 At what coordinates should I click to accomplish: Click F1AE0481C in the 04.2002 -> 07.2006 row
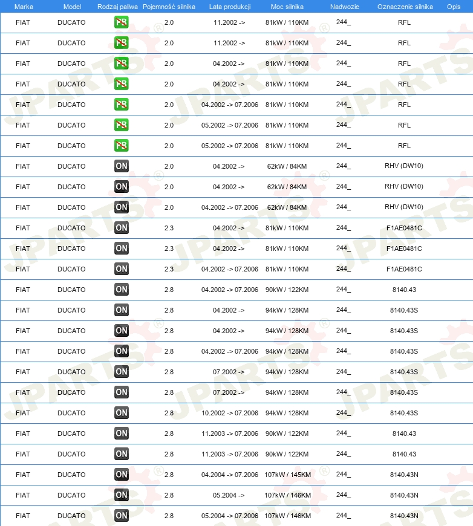tap(404, 269)
